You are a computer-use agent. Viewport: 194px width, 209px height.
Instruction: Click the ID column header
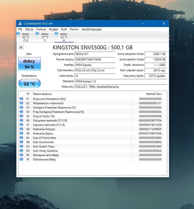pos(28,94)
